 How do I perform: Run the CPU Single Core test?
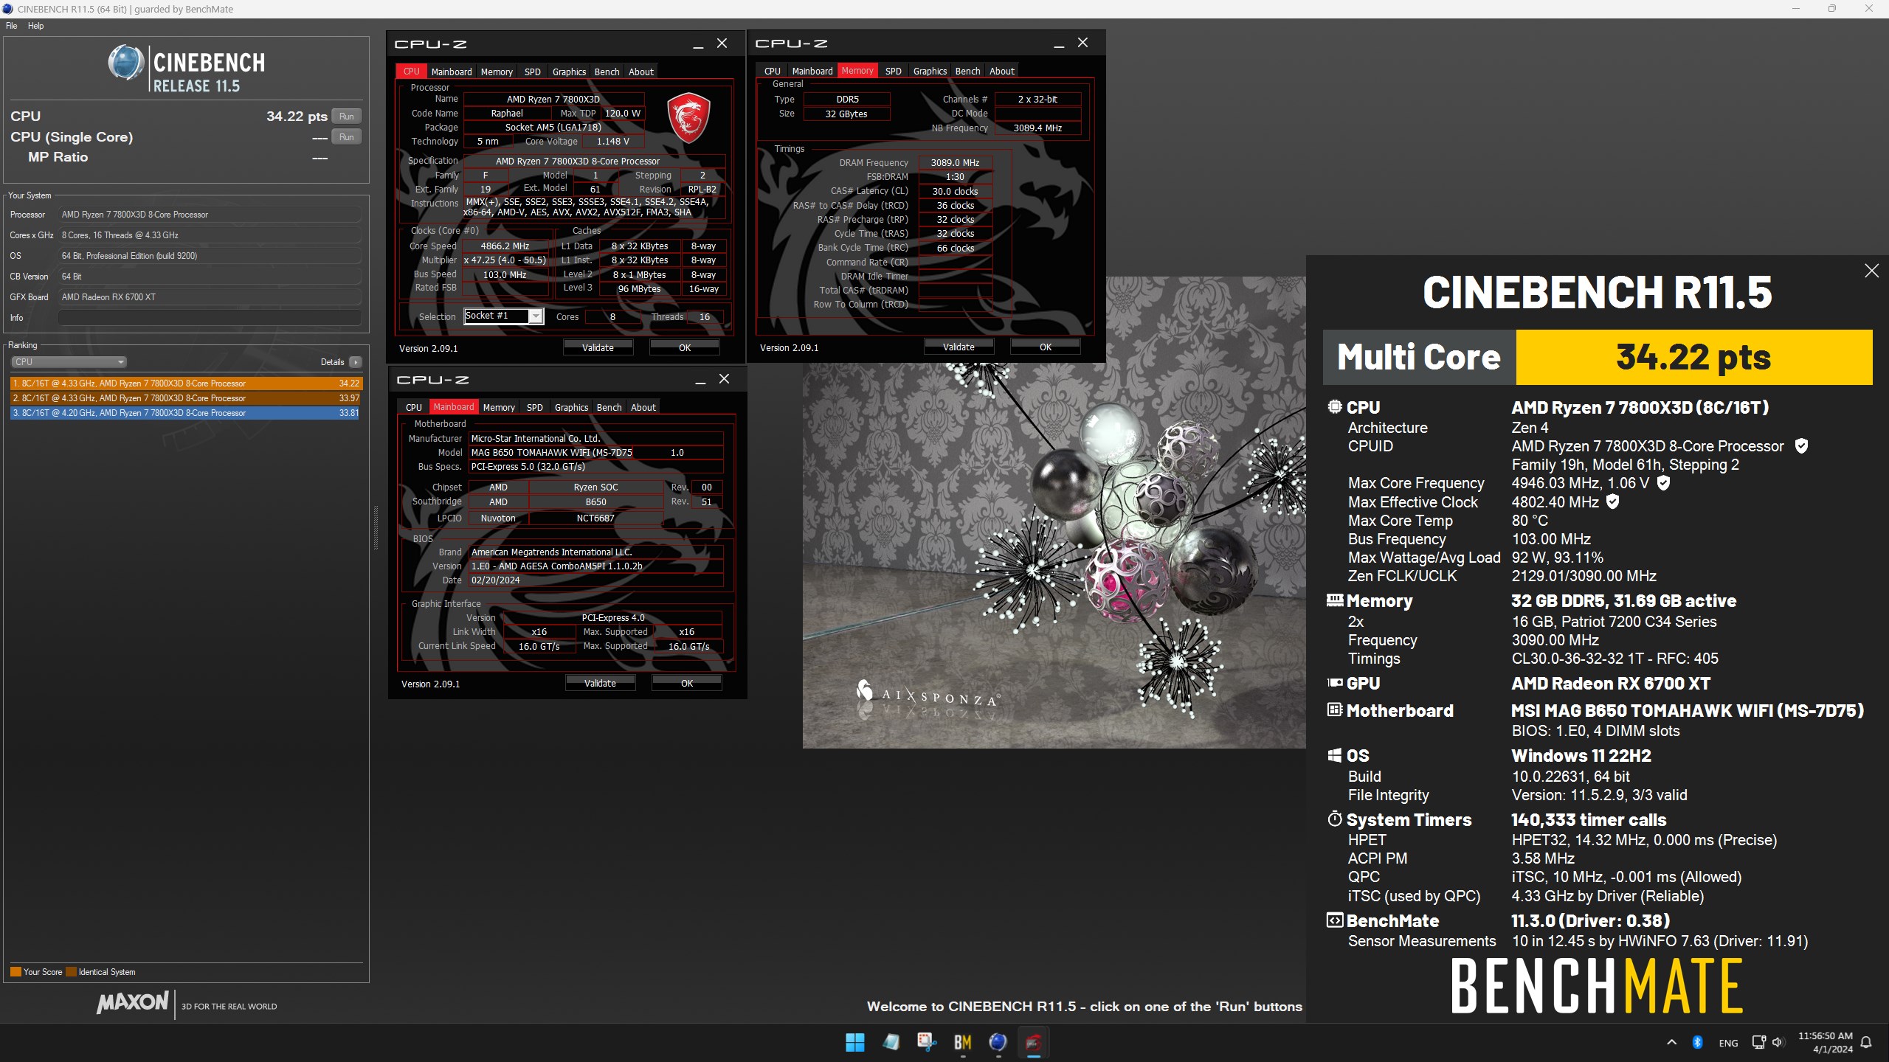347,137
